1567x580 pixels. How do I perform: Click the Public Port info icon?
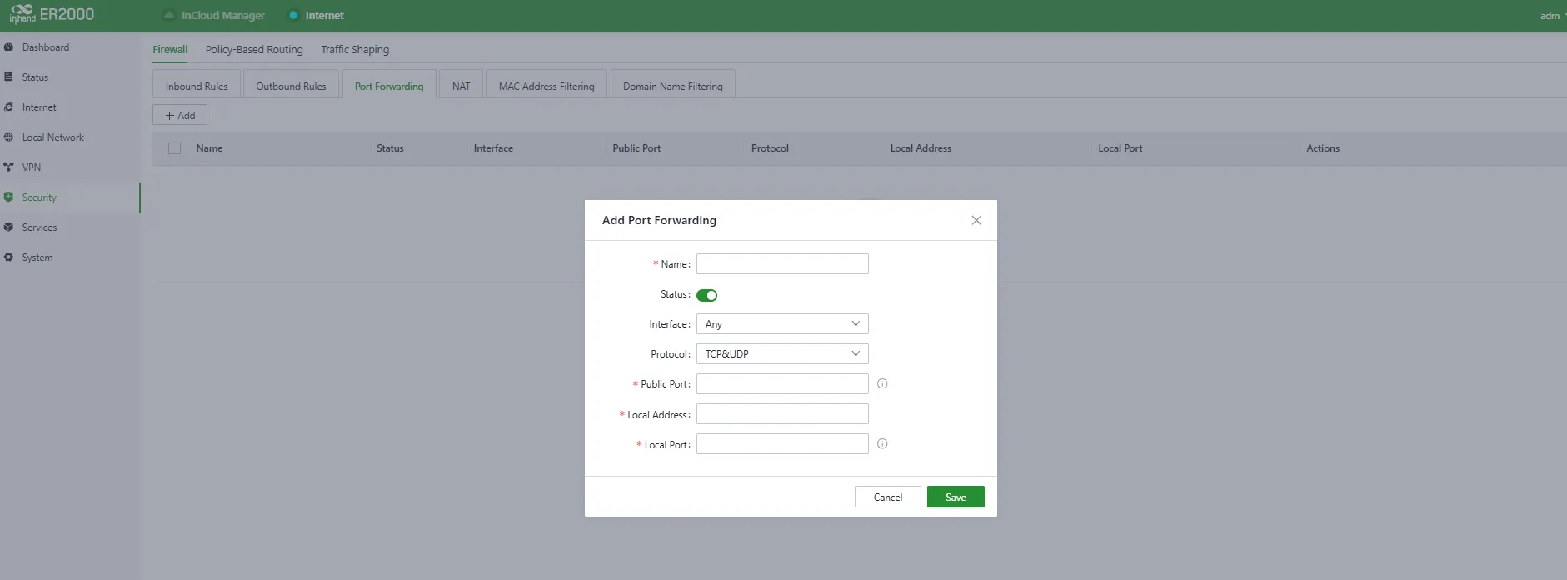click(882, 384)
